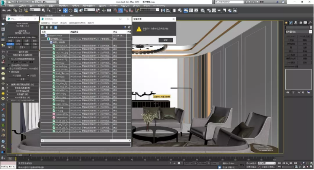314x170 pixels.
Task: Click the Redo arrow in main toolbar
Action: click(x=9, y=10)
